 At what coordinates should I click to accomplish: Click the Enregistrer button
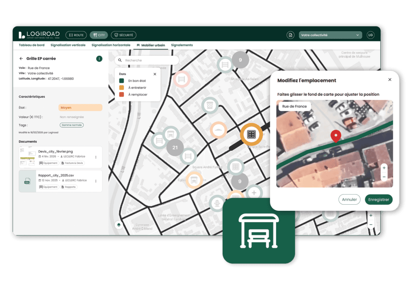(x=379, y=199)
